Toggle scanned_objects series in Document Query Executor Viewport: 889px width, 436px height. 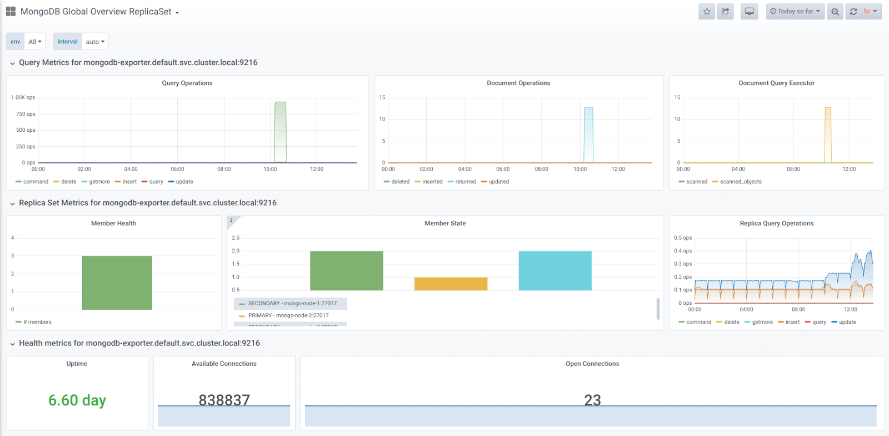pyautogui.click(x=740, y=182)
